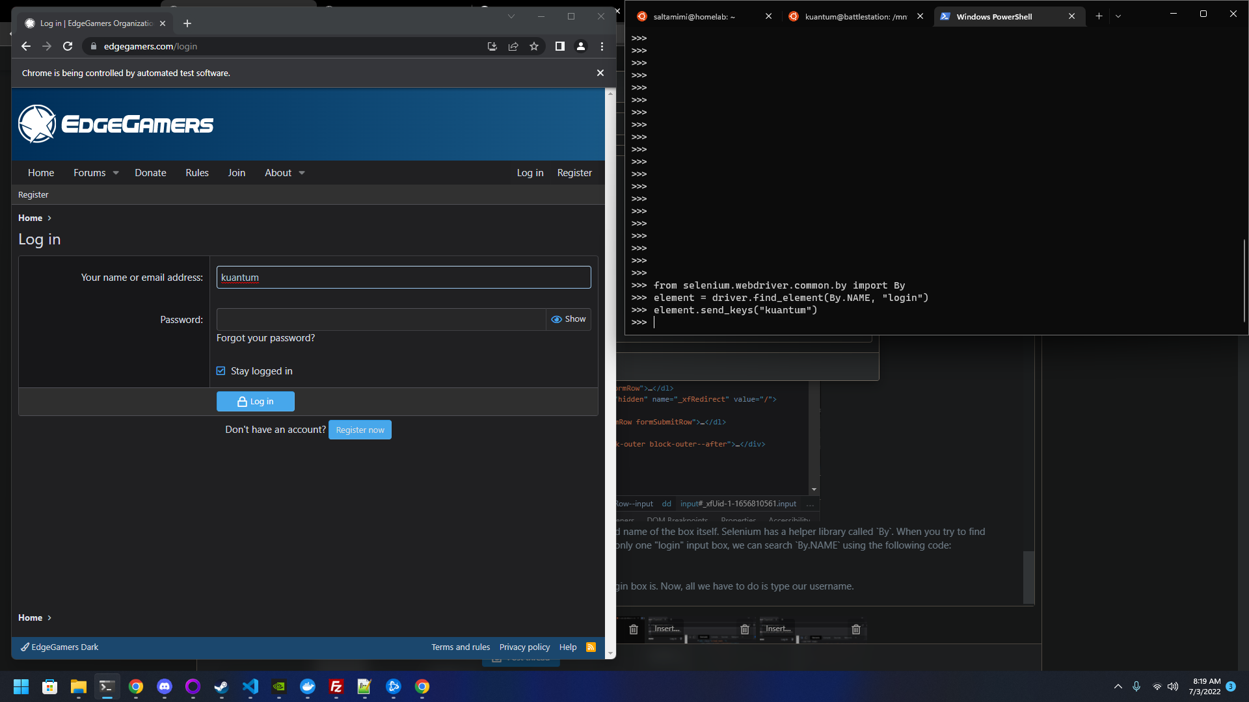Switch to the kuantum@battlestation terminal tab
The height and width of the screenshot is (702, 1249).
[x=857, y=16]
